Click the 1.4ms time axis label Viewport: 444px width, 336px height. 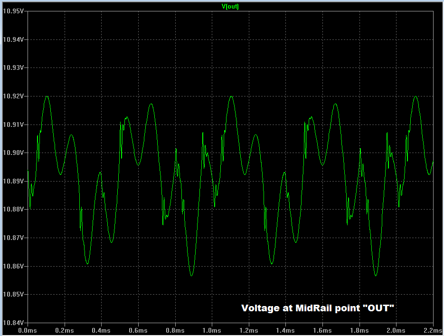pos(285,330)
